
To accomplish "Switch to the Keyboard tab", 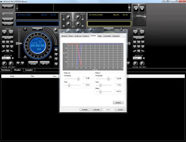I will [116, 36].
